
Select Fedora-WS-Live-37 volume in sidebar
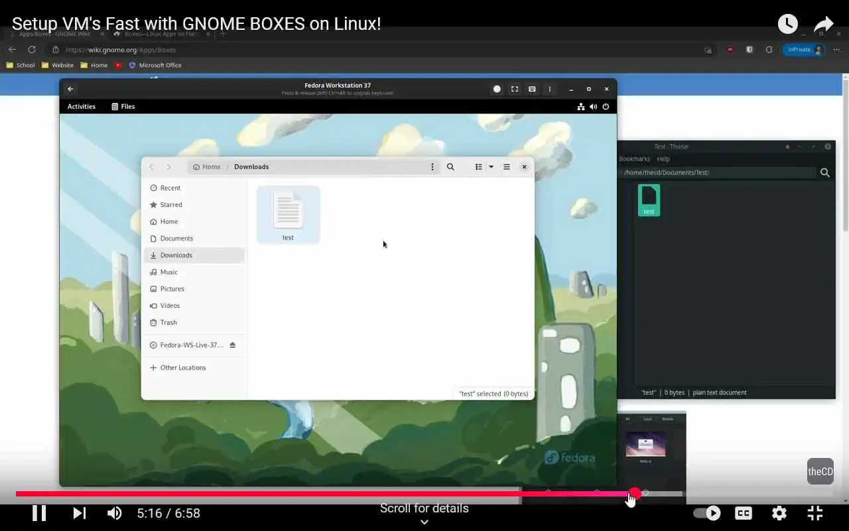point(186,345)
